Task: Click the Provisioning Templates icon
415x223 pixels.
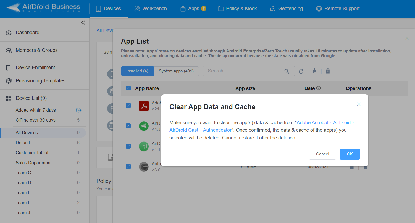Action: click(x=9, y=81)
